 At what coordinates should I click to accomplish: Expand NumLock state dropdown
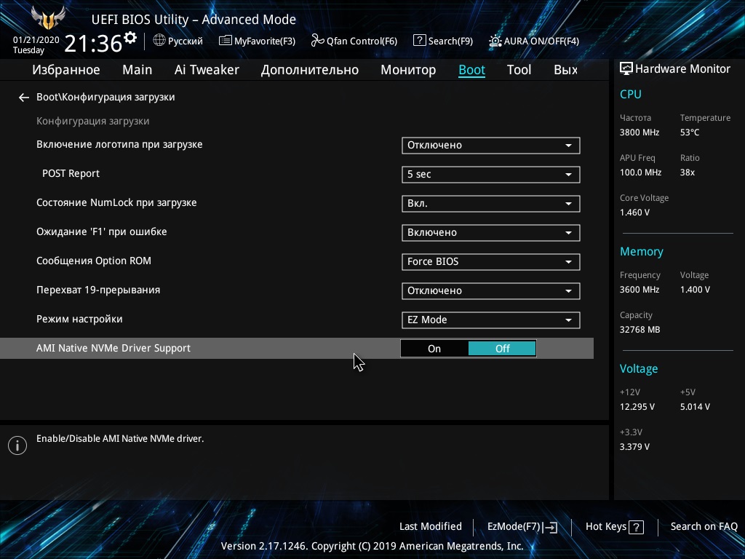[491, 204]
